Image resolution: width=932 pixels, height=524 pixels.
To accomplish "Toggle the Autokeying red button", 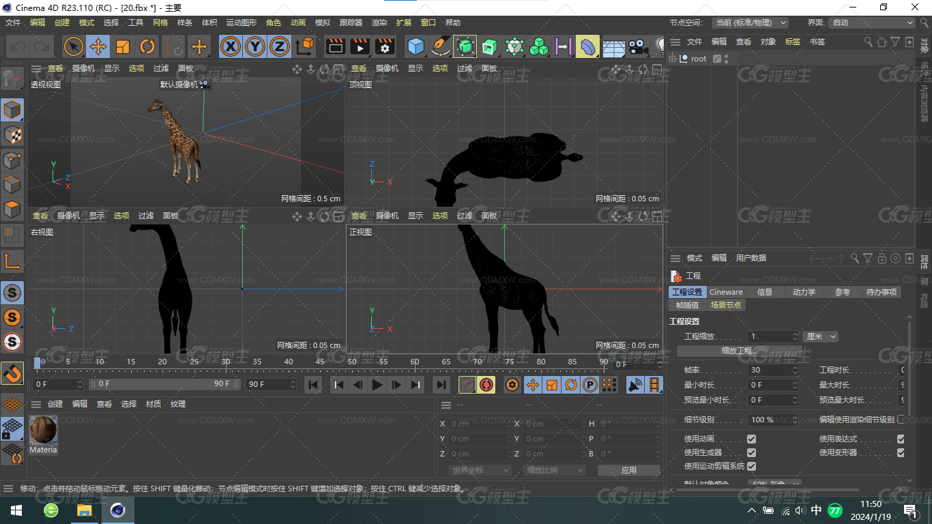I will tap(486, 385).
